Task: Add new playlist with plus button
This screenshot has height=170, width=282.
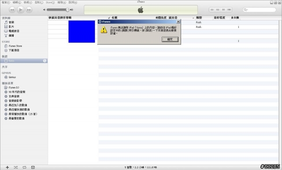Action: [7, 167]
